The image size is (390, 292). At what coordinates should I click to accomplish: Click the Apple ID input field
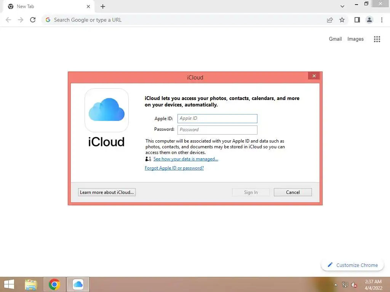click(217, 119)
